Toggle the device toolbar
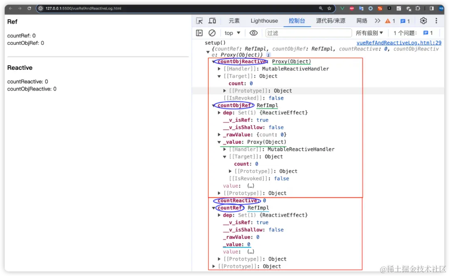 click(212, 21)
